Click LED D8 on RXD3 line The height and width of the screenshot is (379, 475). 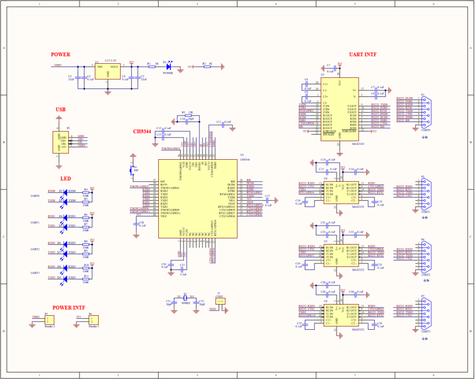click(65, 268)
